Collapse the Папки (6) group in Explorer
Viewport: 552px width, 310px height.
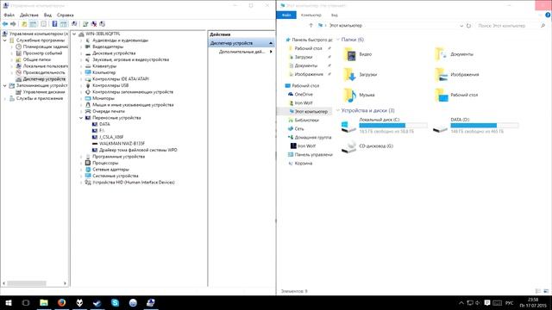(338, 40)
